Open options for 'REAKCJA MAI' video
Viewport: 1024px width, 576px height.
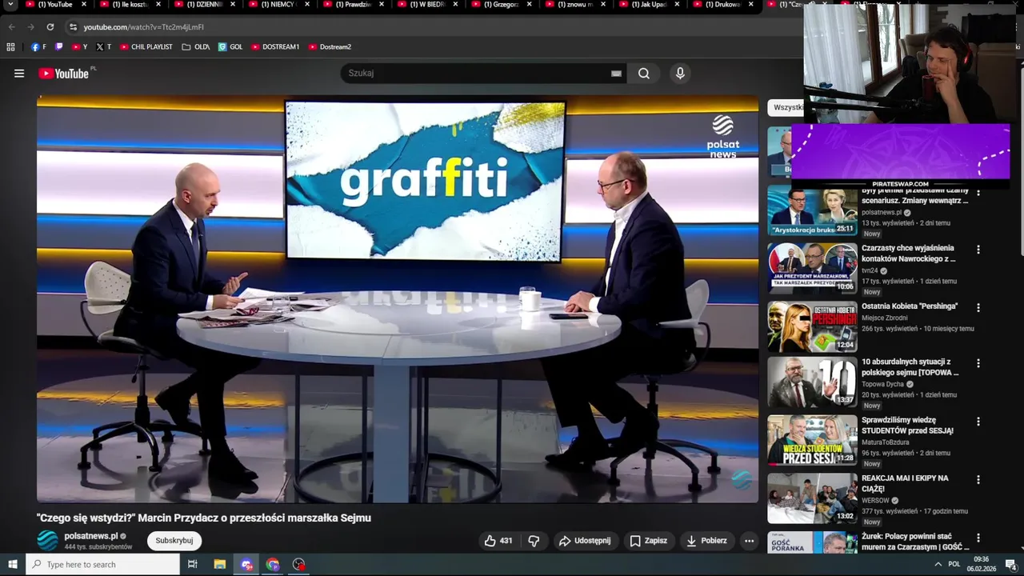tap(978, 480)
